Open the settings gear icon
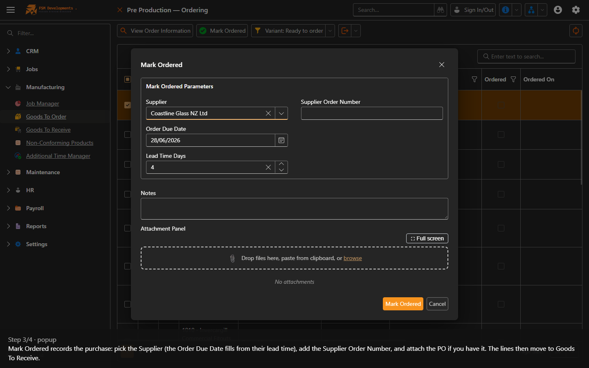The width and height of the screenshot is (589, 368). pyautogui.click(x=576, y=10)
